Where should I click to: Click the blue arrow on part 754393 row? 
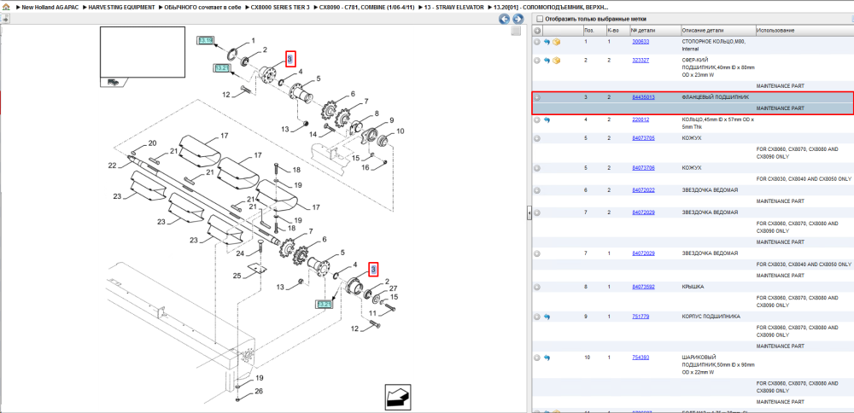click(x=547, y=358)
